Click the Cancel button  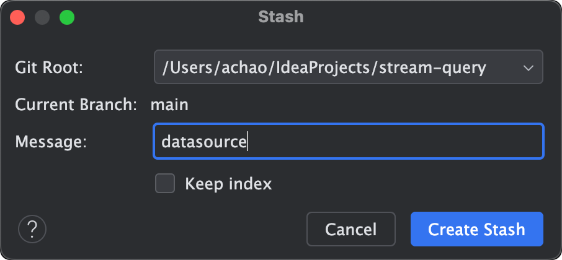coord(350,230)
